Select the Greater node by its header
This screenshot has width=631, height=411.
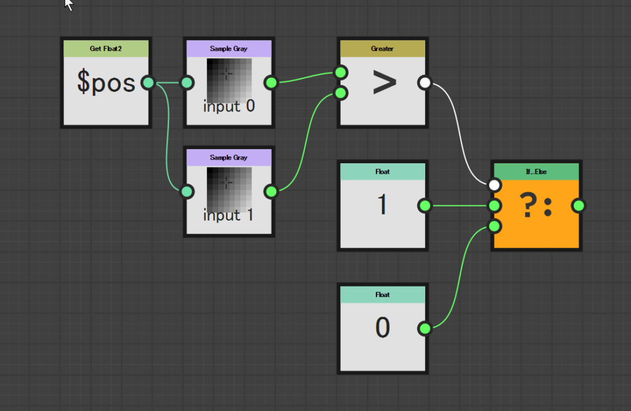click(x=382, y=49)
